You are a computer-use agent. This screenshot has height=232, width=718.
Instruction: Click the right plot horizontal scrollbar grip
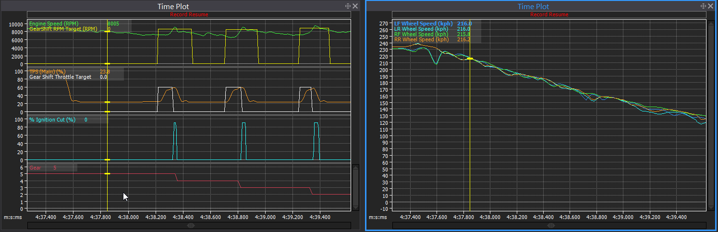coord(550,225)
